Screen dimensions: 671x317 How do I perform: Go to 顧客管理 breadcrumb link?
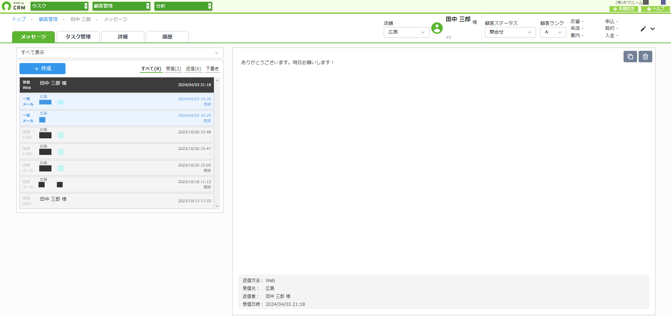point(48,19)
